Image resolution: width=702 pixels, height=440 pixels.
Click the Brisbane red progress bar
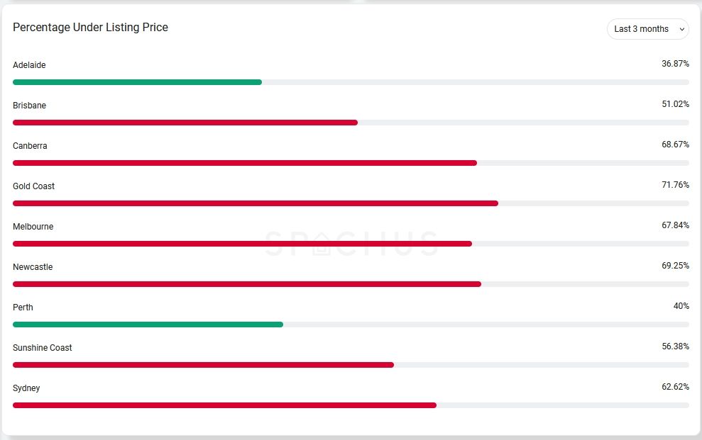click(185, 123)
